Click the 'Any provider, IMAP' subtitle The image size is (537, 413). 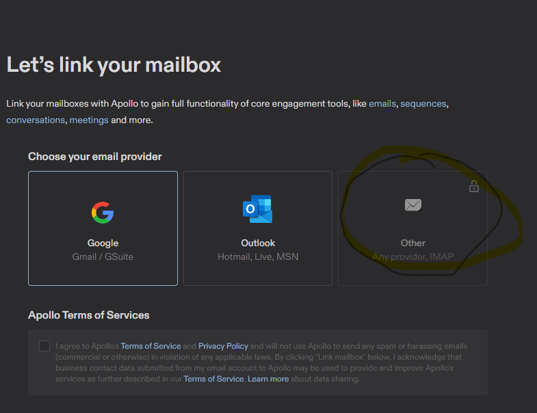click(413, 256)
